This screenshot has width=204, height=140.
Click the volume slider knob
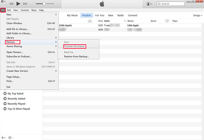[x=44, y=4]
